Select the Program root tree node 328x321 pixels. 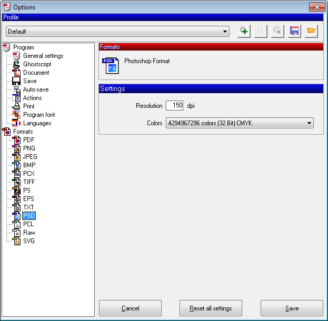click(x=23, y=47)
